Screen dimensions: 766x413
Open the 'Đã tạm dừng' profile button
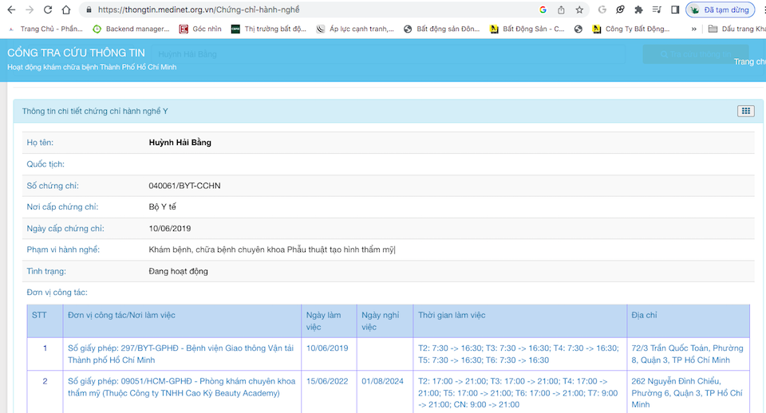[721, 10]
